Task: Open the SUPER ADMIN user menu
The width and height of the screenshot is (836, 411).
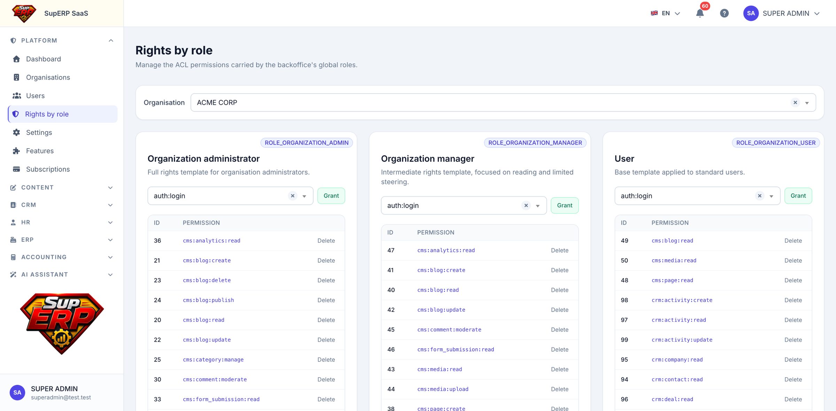Action: click(781, 13)
